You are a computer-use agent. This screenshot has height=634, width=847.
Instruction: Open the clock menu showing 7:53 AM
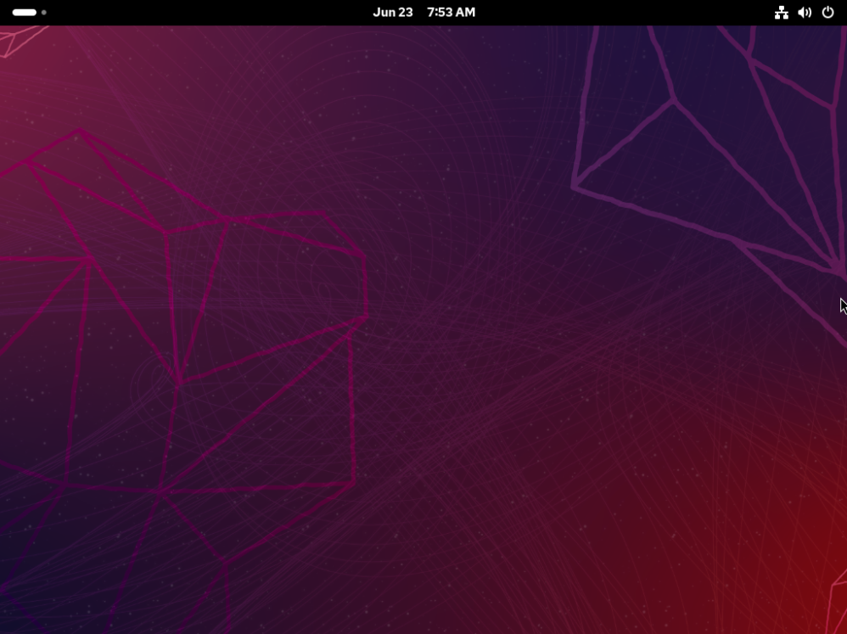coord(452,12)
